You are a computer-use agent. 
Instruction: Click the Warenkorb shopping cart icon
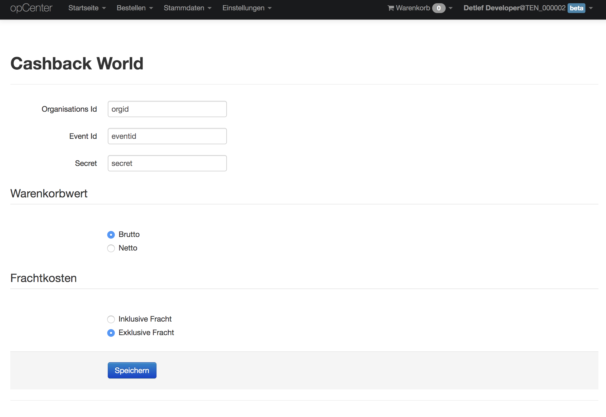coord(390,8)
